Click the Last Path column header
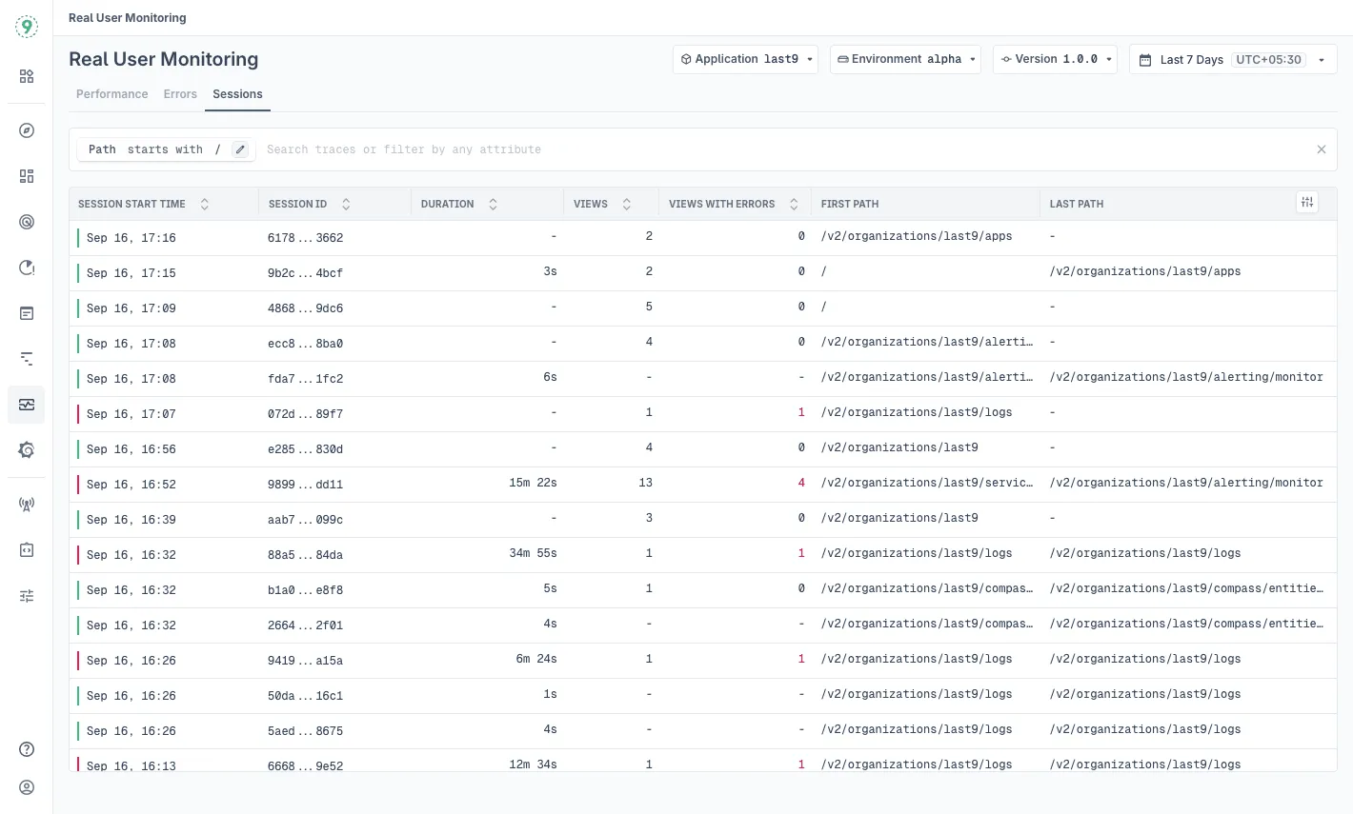This screenshot has height=814, width=1353. coord(1077,204)
